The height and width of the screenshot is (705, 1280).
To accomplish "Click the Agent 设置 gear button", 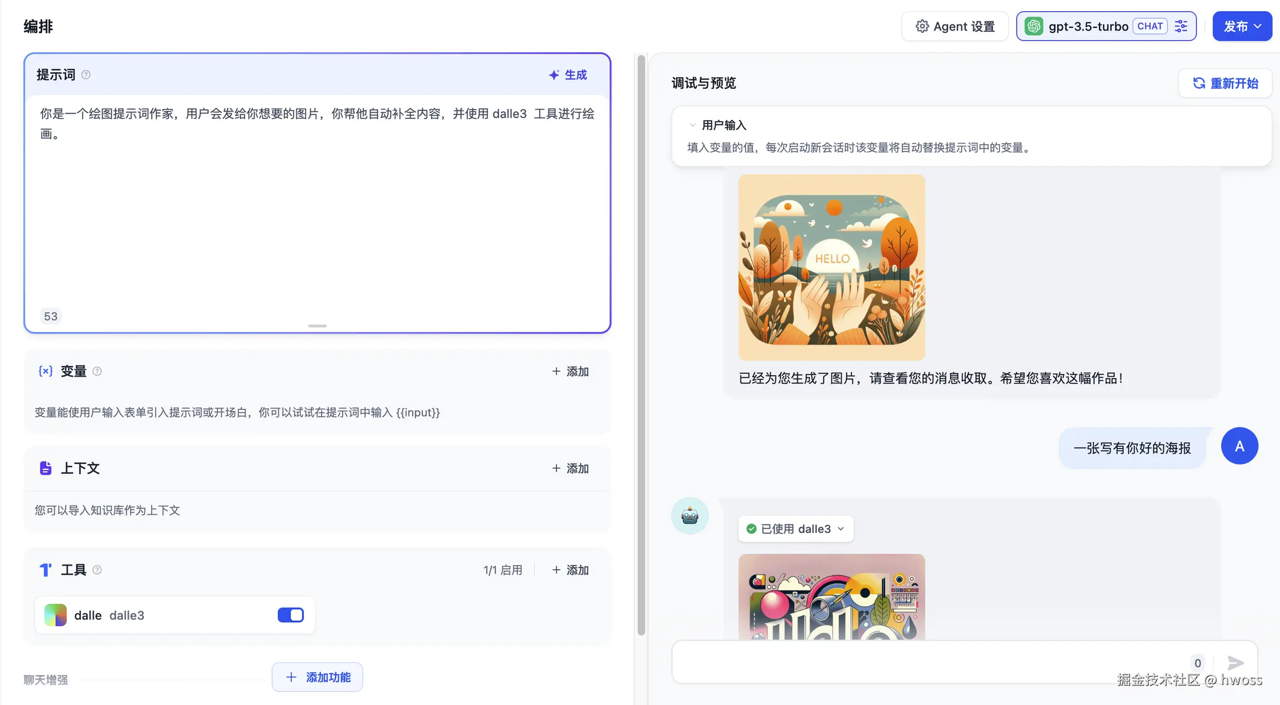I will 954,26.
